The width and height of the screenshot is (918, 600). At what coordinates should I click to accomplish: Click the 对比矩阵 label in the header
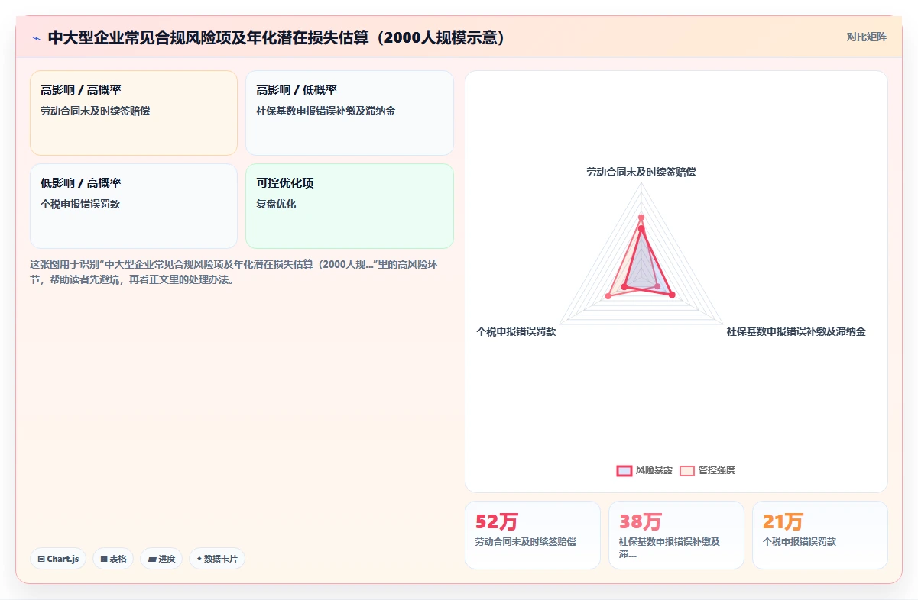click(867, 37)
